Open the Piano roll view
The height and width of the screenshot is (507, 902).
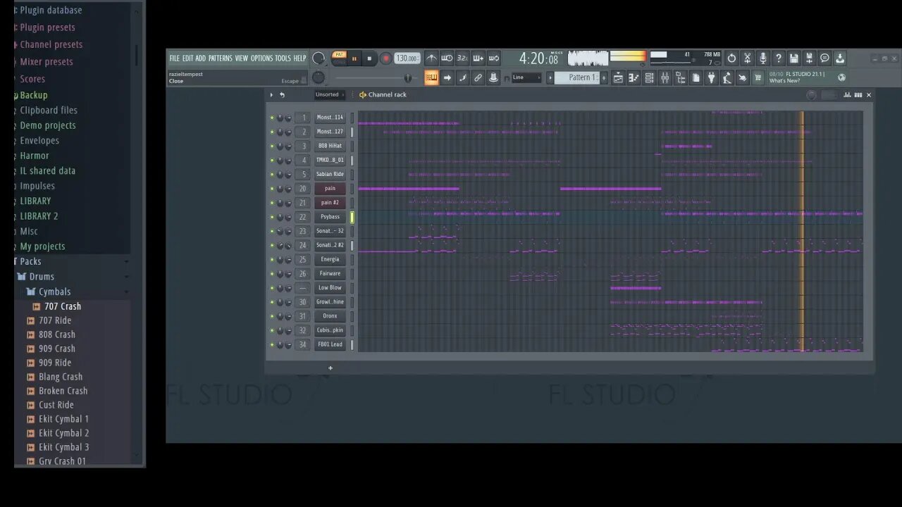[634, 77]
